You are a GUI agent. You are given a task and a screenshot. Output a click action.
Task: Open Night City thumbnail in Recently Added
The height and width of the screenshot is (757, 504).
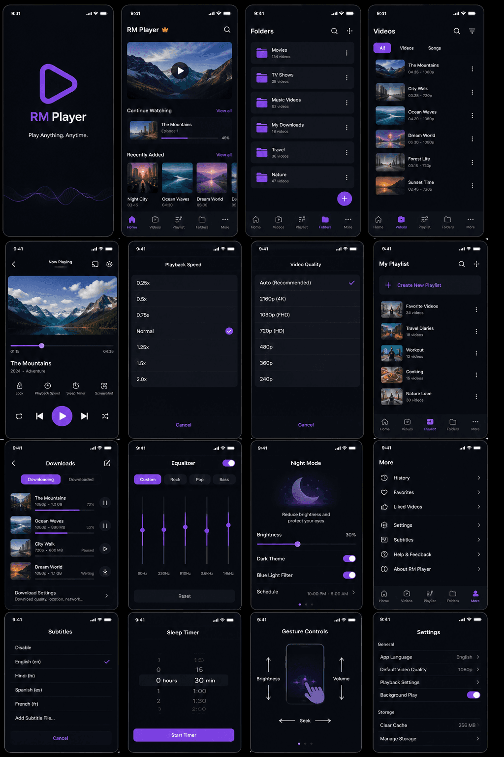(x=143, y=178)
